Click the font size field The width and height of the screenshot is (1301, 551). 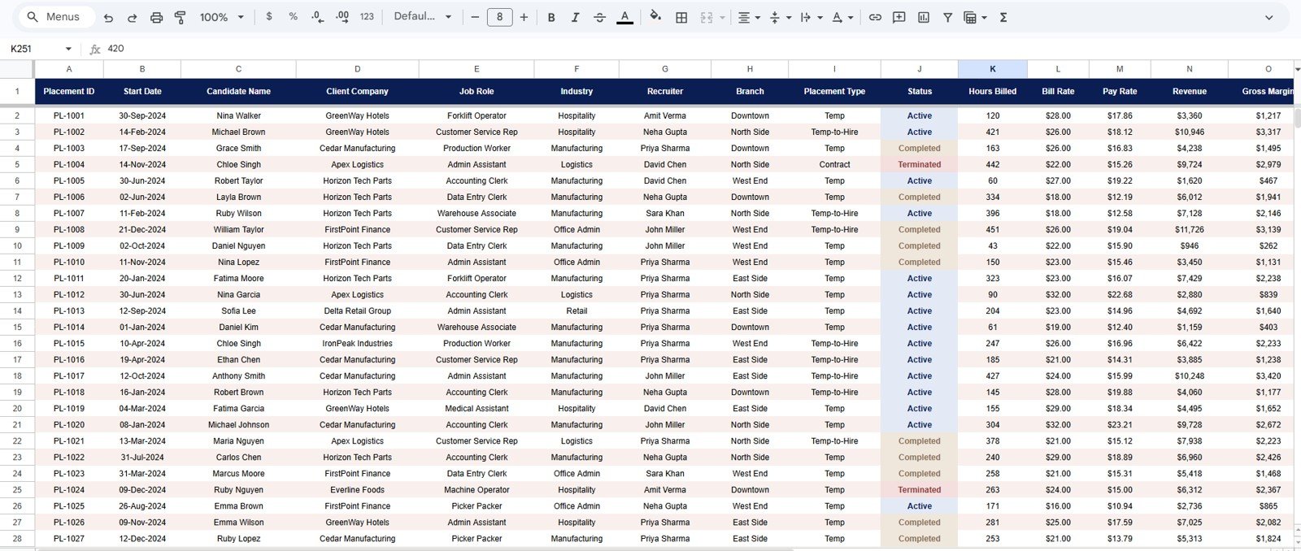click(x=499, y=17)
